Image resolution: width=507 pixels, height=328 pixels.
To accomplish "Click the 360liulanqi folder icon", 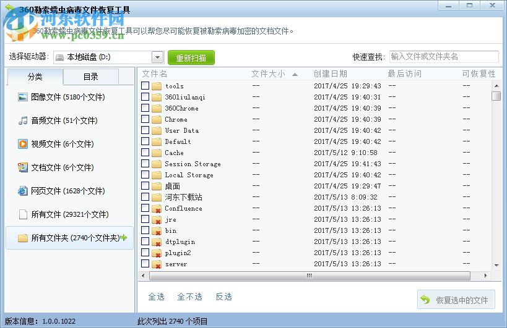I will coord(157,97).
